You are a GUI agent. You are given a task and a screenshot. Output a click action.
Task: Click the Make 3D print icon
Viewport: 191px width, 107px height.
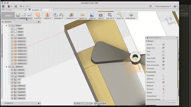tap(101, 15)
